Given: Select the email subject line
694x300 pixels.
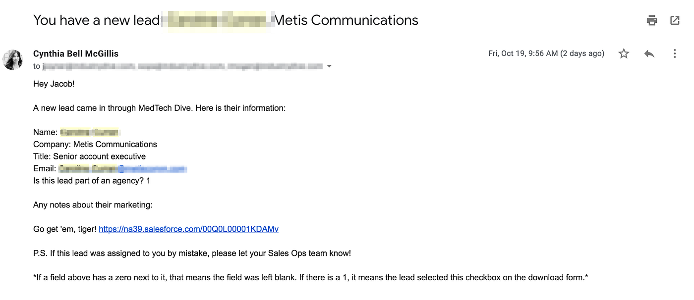Looking at the screenshot, I should click(226, 20).
